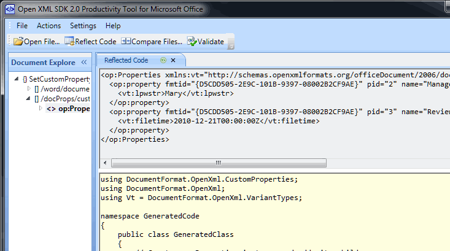Click Compare Files button text
The image size is (450, 251).
(x=157, y=42)
